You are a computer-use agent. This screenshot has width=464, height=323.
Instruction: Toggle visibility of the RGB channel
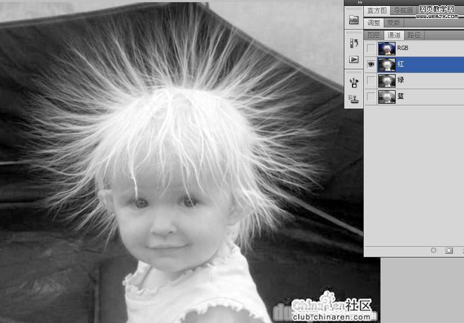(x=371, y=47)
